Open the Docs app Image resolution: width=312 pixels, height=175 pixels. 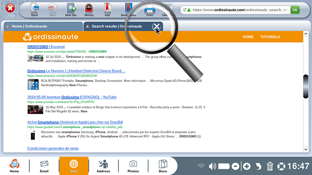pyautogui.click(x=163, y=166)
